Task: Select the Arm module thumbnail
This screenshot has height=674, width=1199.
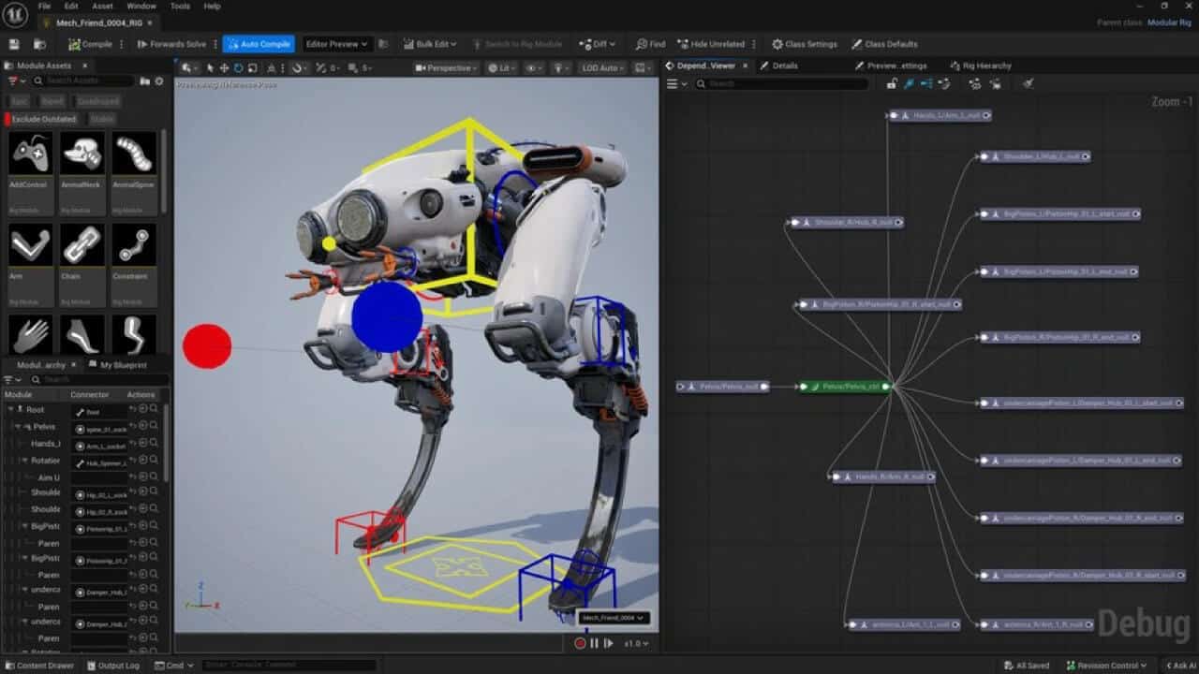Action: tap(30, 244)
